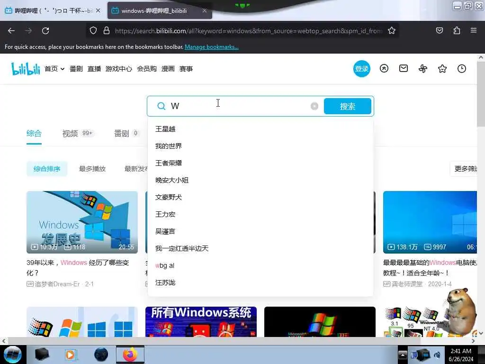This screenshot has width=485, height=364.
Task: Open title 最最最最基础的Windows电脑使用教程
Action: [430, 268]
